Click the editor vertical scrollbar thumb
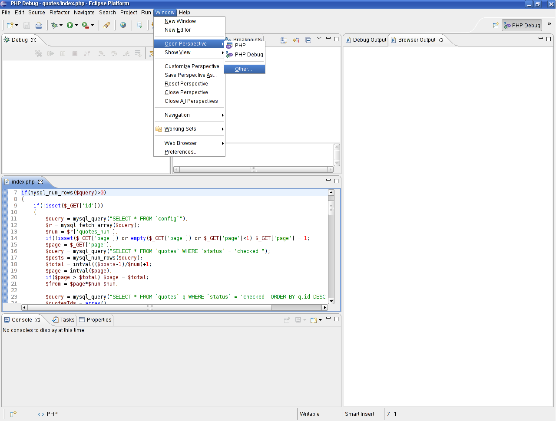Screen dimensions: 556x421 (331, 208)
